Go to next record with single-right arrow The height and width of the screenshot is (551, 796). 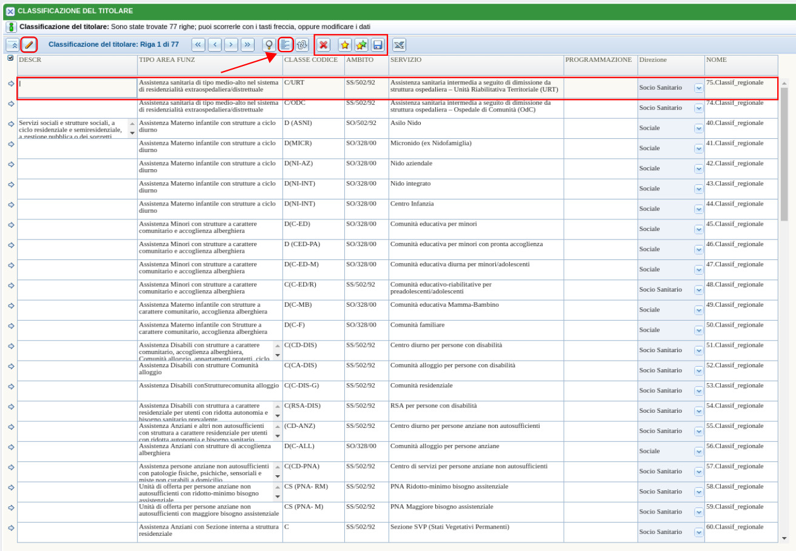click(x=231, y=45)
